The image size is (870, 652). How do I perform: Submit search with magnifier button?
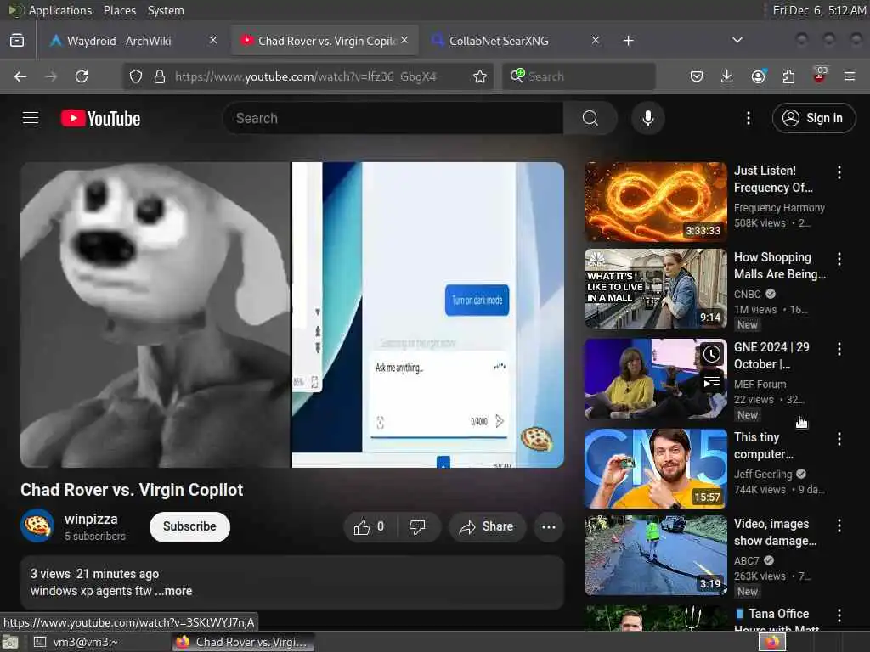[590, 118]
